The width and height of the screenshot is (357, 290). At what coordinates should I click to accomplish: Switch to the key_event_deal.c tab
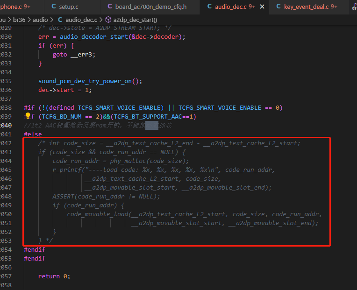click(x=309, y=7)
